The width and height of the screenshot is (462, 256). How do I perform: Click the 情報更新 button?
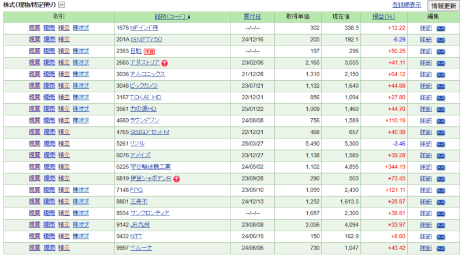tap(444, 6)
